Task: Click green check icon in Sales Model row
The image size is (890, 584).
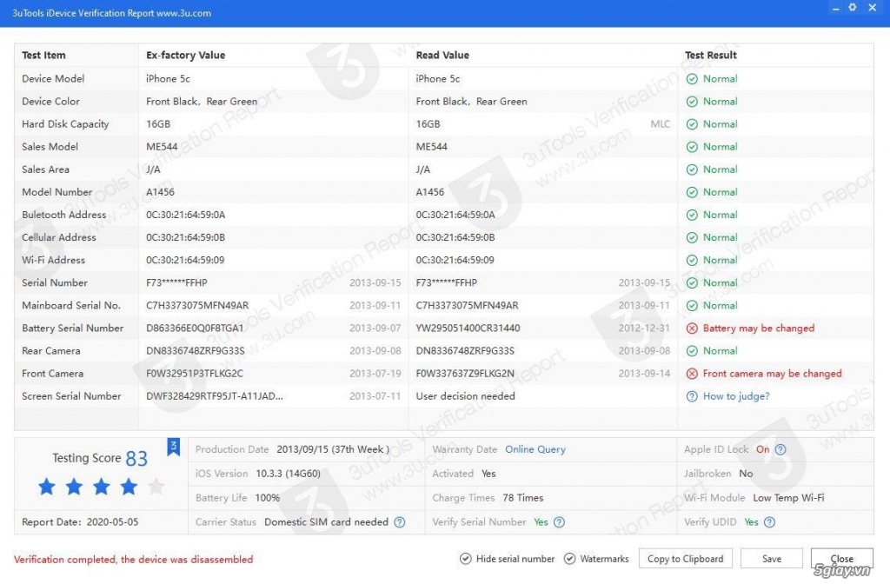Action: pyautogui.click(x=692, y=147)
